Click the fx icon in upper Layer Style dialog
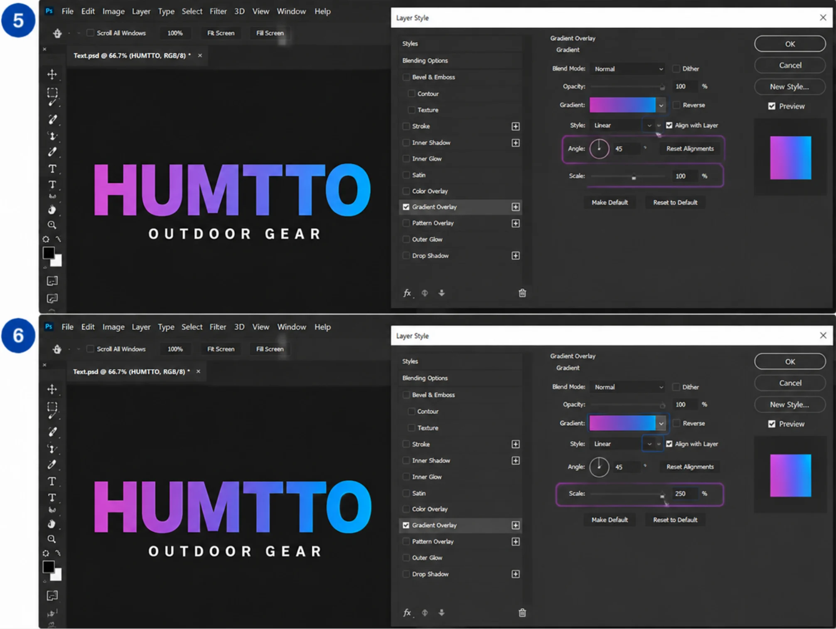 (407, 293)
